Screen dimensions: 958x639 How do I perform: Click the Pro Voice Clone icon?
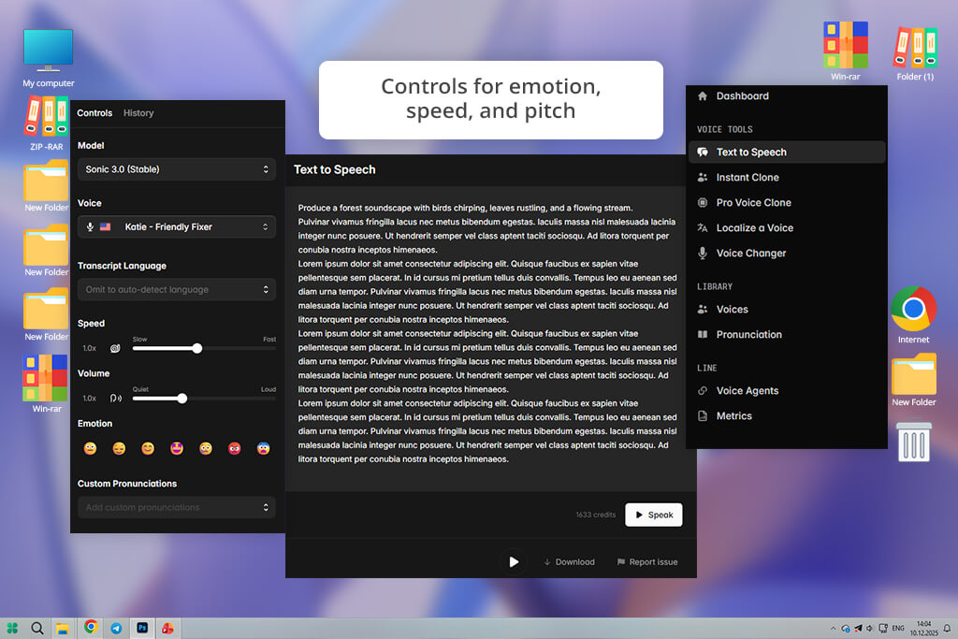click(x=703, y=202)
